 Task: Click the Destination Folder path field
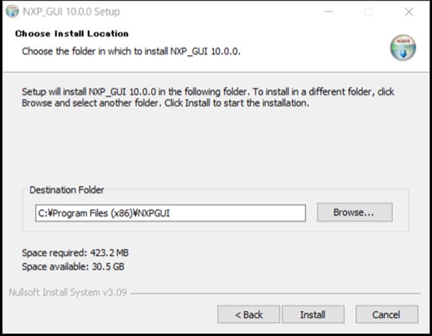(x=170, y=213)
